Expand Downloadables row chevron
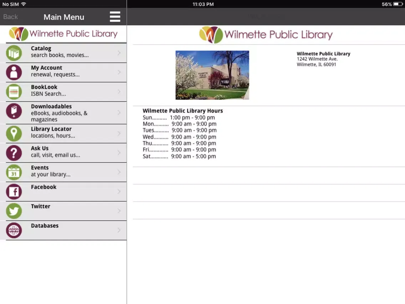Screen dimensions: 405x304 119,113
